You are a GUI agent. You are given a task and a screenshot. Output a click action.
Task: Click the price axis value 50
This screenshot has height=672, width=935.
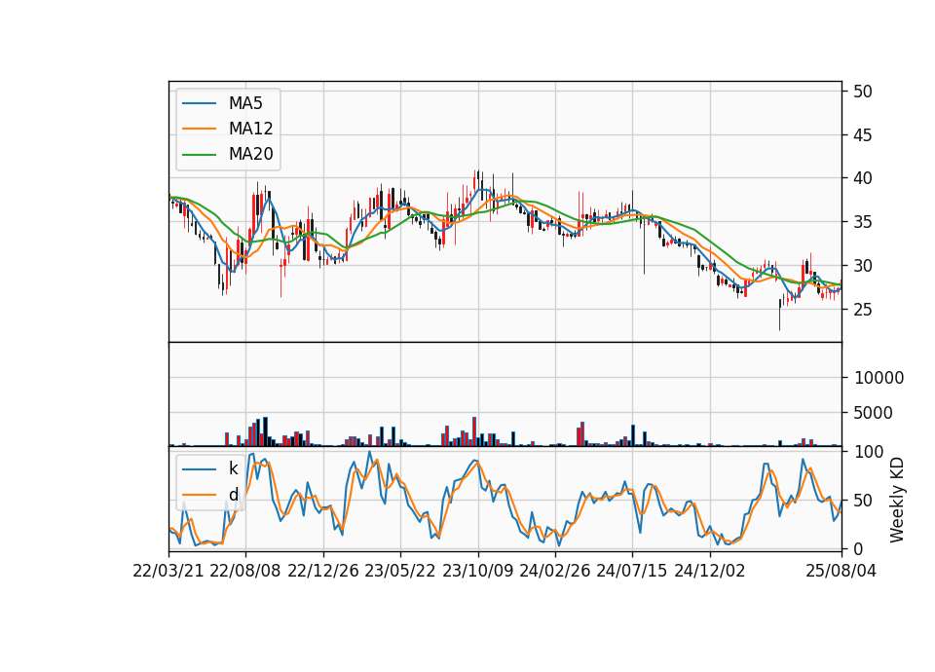coord(863,92)
